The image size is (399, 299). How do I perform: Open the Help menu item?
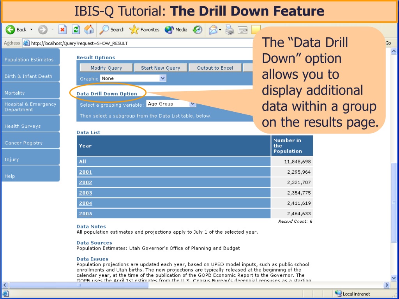(x=30, y=174)
